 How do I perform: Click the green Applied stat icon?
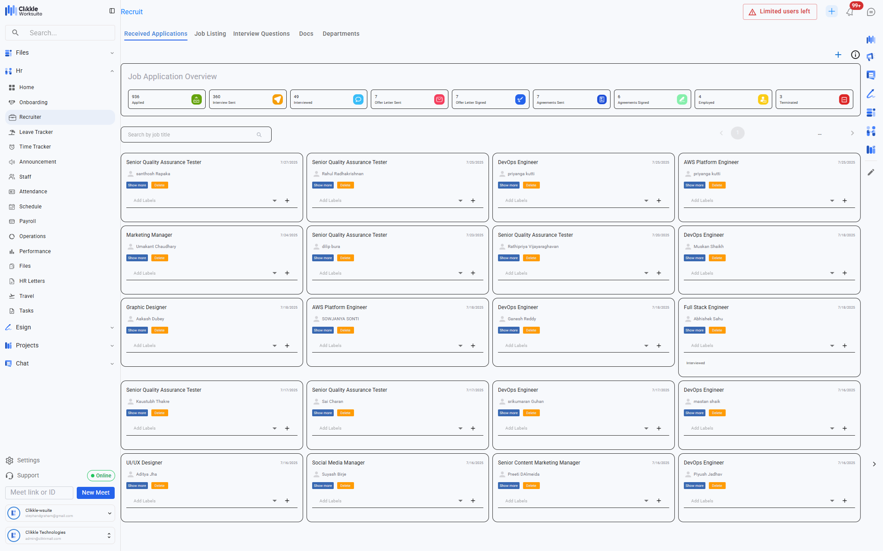tap(196, 99)
